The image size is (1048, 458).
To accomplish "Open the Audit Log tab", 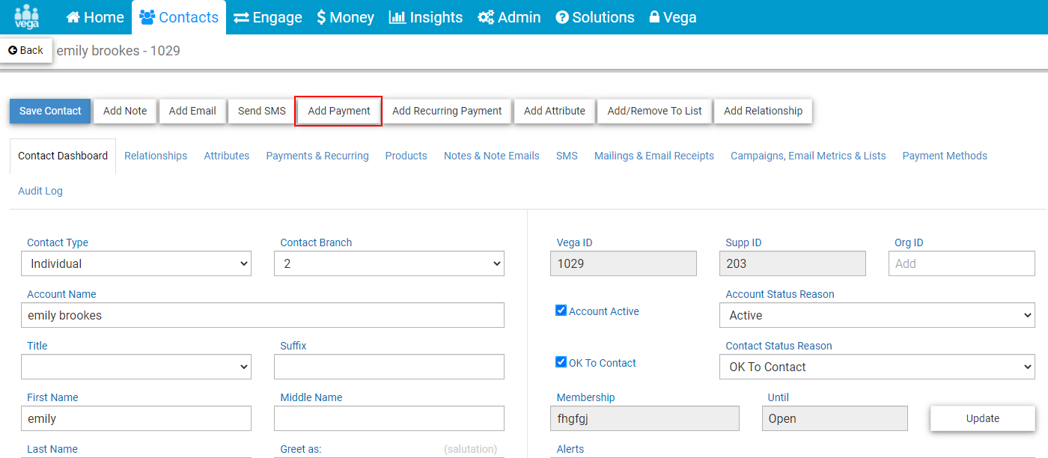I will click(x=40, y=191).
